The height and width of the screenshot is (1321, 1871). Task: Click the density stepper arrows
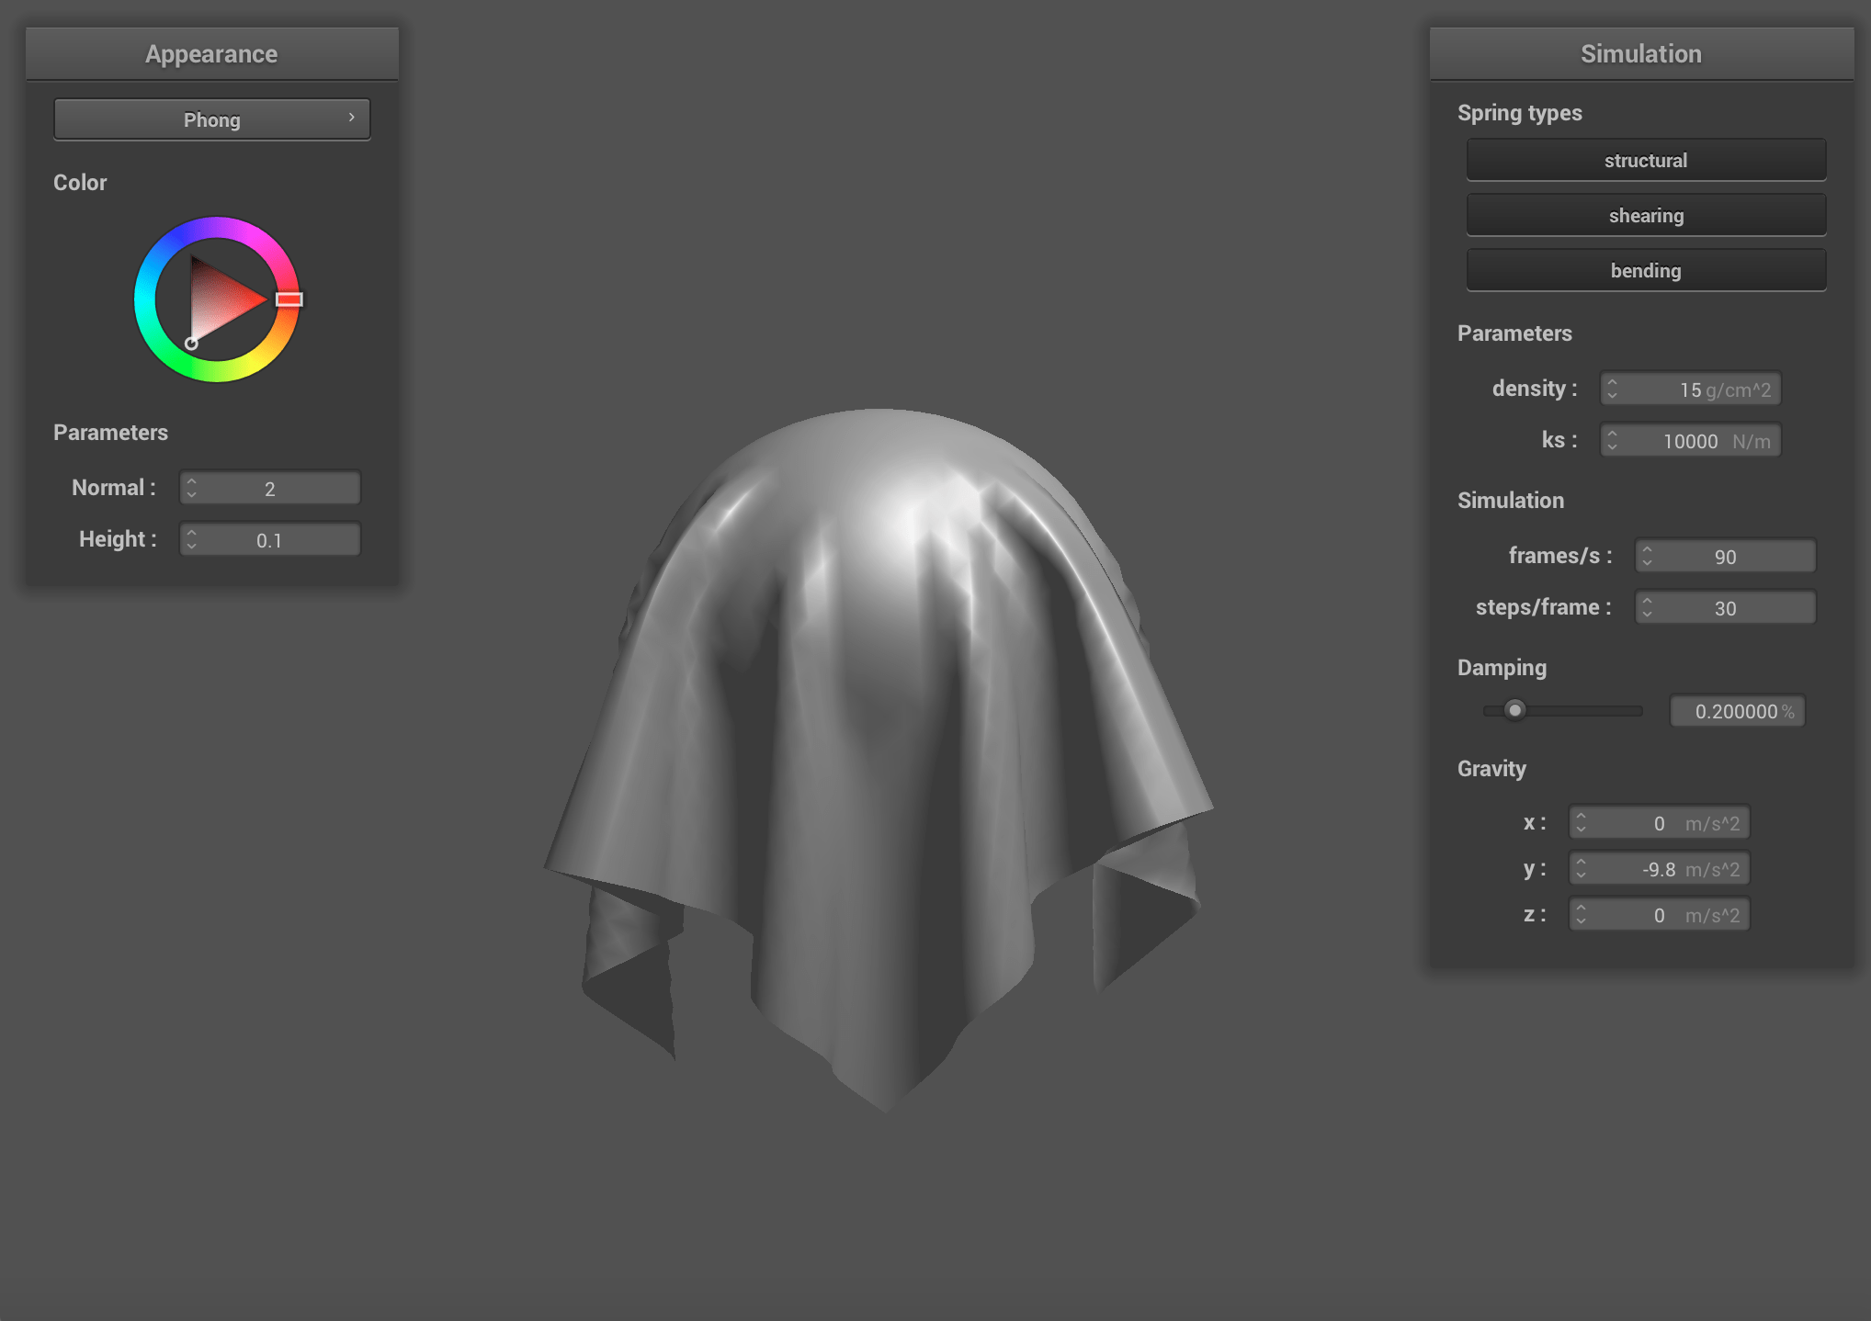(1612, 390)
